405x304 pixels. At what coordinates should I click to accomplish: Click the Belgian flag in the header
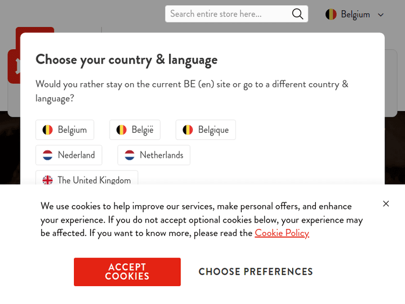[331, 15]
